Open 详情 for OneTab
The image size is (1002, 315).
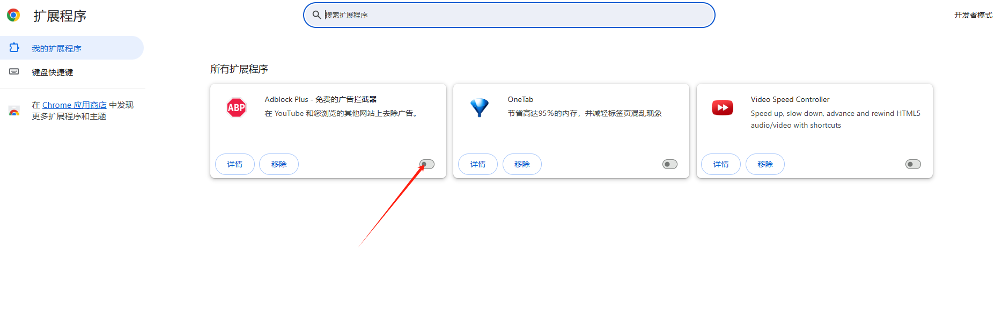[478, 164]
